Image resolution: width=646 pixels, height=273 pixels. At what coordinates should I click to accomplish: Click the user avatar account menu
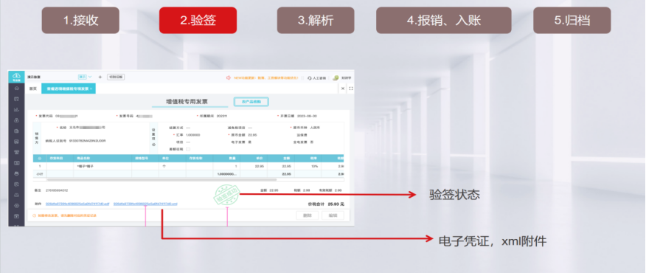pyautogui.click(x=336, y=77)
